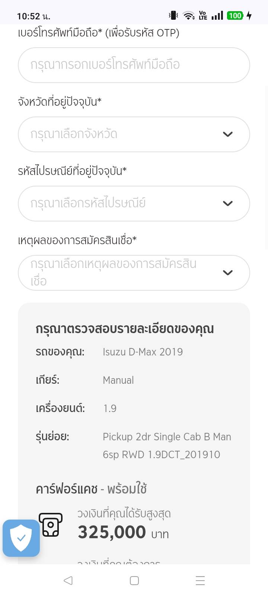
Task: Tap the battery indicator in status bar
Action: coord(236,16)
